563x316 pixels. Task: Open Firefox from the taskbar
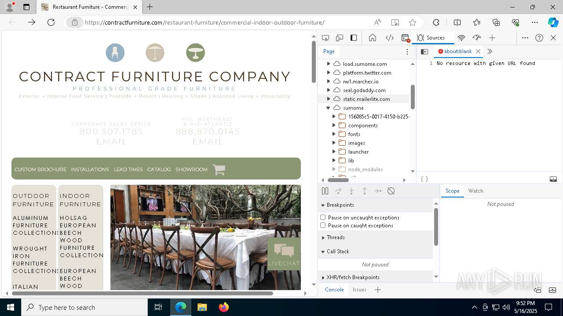(223, 307)
